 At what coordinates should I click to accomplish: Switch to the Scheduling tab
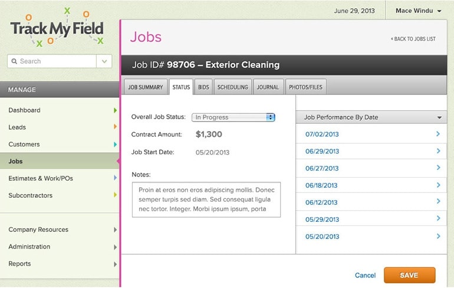click(232, 87)
